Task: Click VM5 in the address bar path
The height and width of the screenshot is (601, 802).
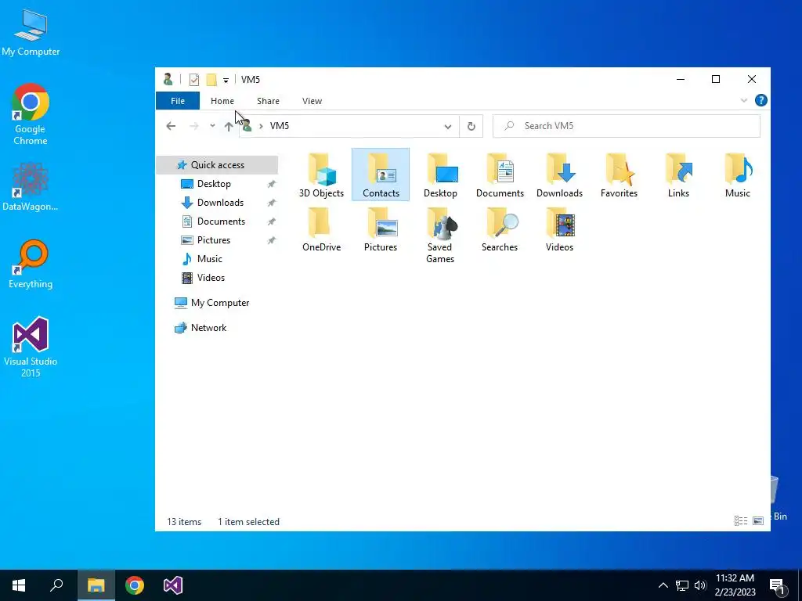Action: point(280,126)
